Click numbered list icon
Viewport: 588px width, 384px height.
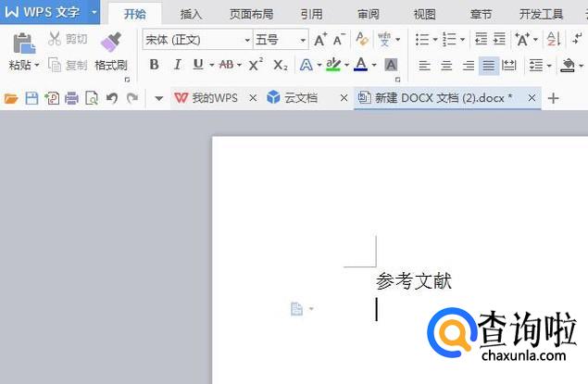[449, 39]
